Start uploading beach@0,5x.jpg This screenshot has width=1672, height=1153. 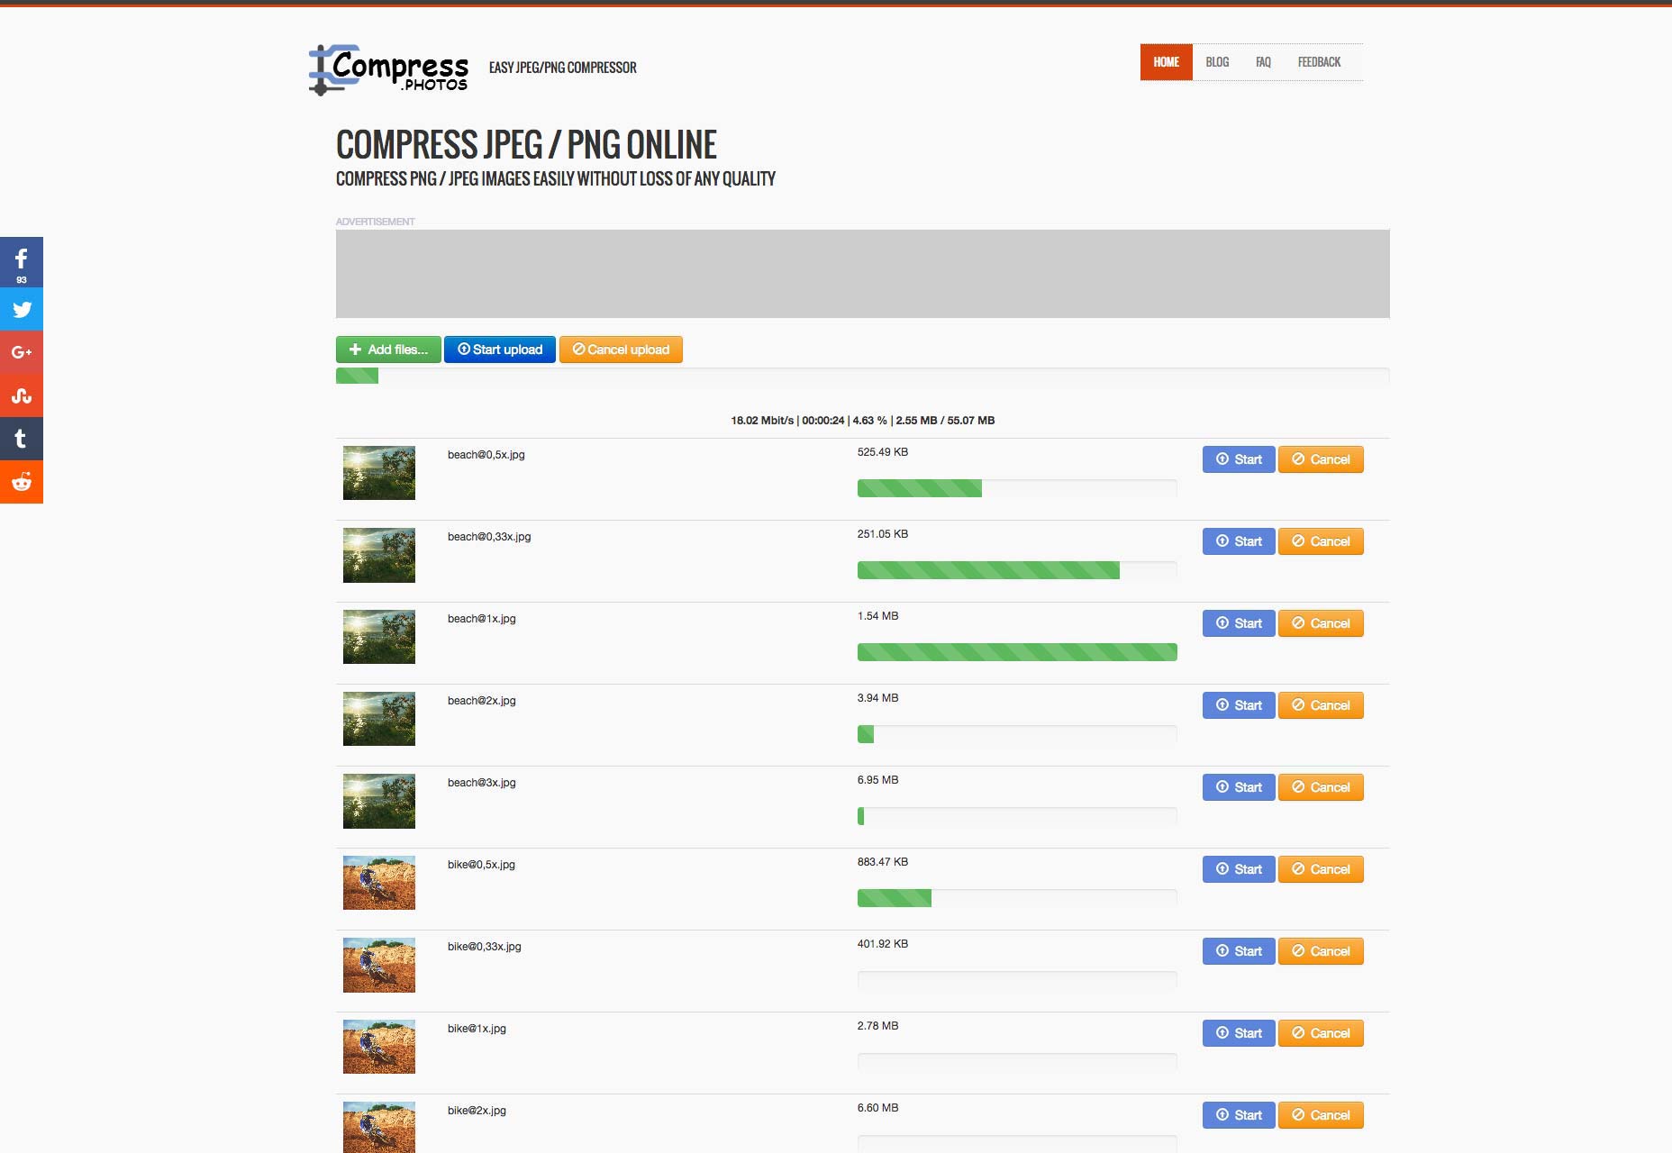pos(1239,459)
